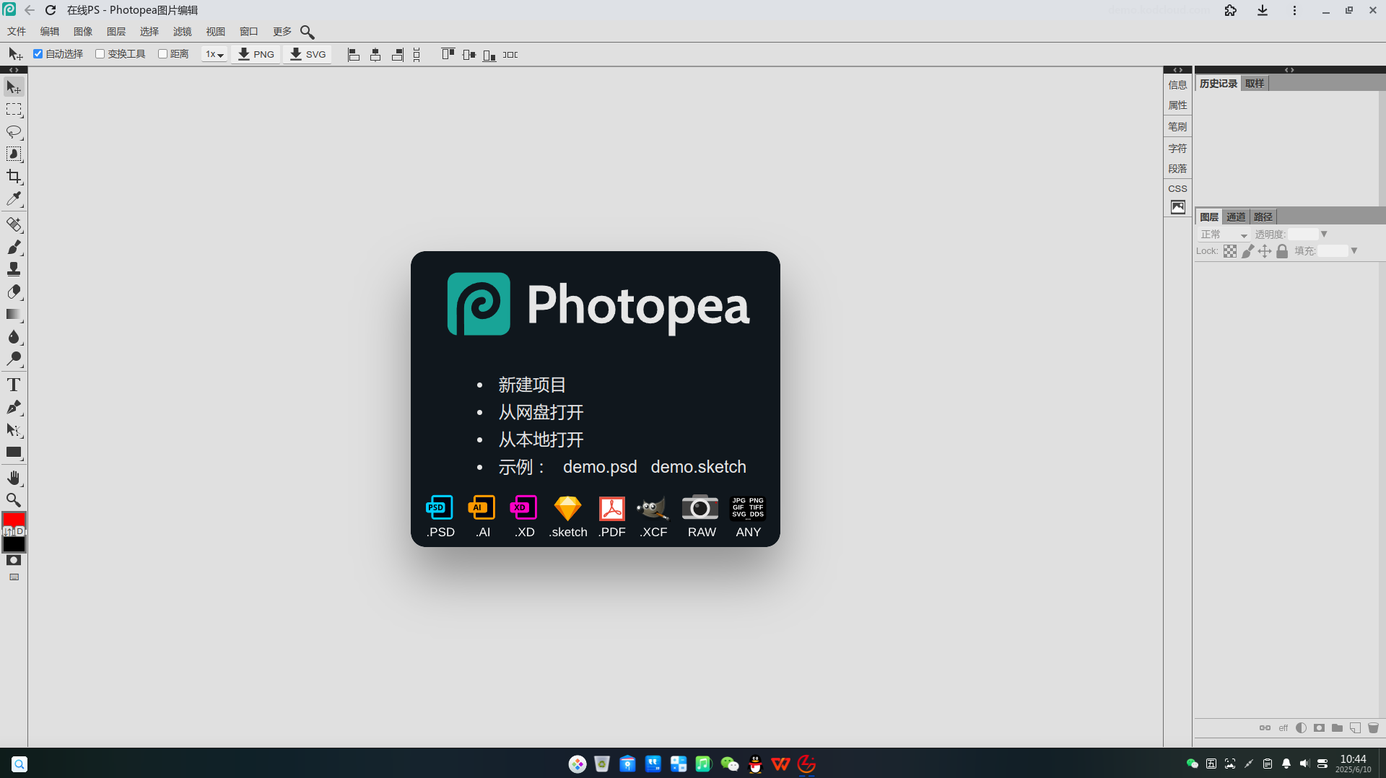1386x778 pixels.
Task: Open the 滤镜 menu
Action: pyautogui.click(x=183, y=32)
